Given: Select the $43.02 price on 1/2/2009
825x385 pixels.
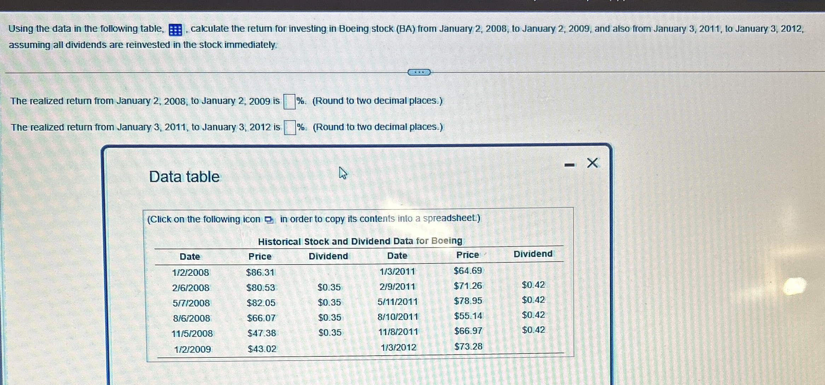Looking at the screenshot, I should pyautogui.click(x=262, y=347).
